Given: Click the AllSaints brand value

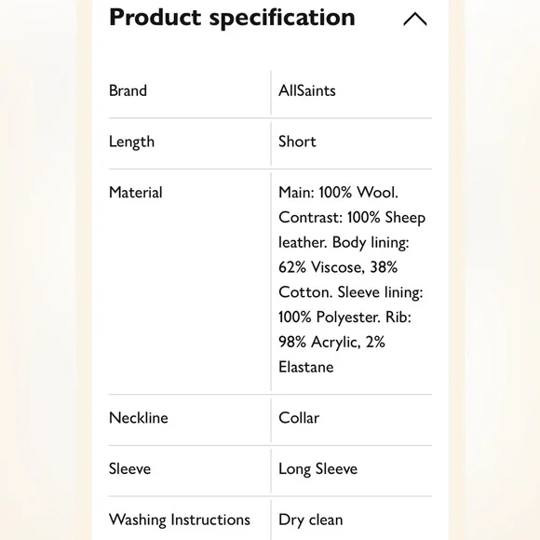Looking at the screenshot, I should click(307, 91).
